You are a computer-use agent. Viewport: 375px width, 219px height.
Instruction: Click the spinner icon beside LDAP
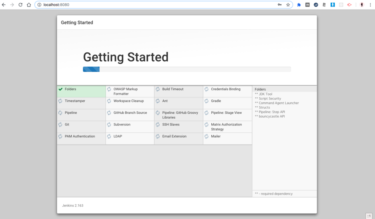pyautogui.click(x=109, y=136)
